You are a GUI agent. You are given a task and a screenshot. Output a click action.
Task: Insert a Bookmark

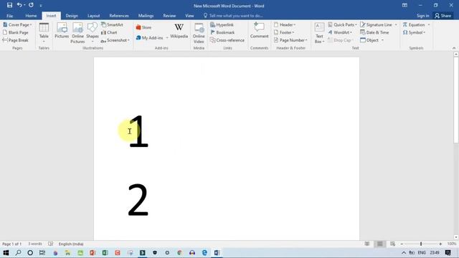tap(222, 32)
